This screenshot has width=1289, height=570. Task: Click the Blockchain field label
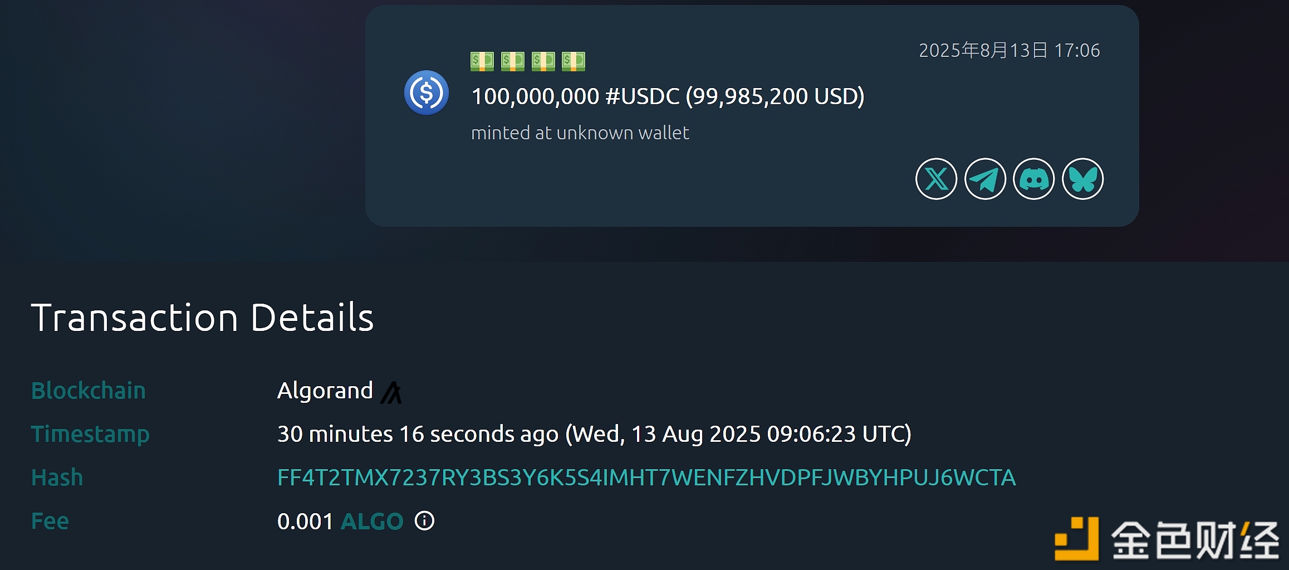pos(89,391)
